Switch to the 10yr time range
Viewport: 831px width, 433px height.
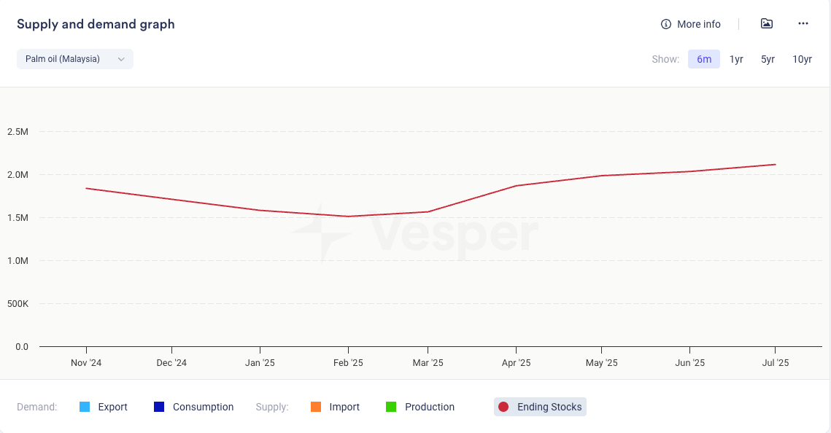(802, 59)
